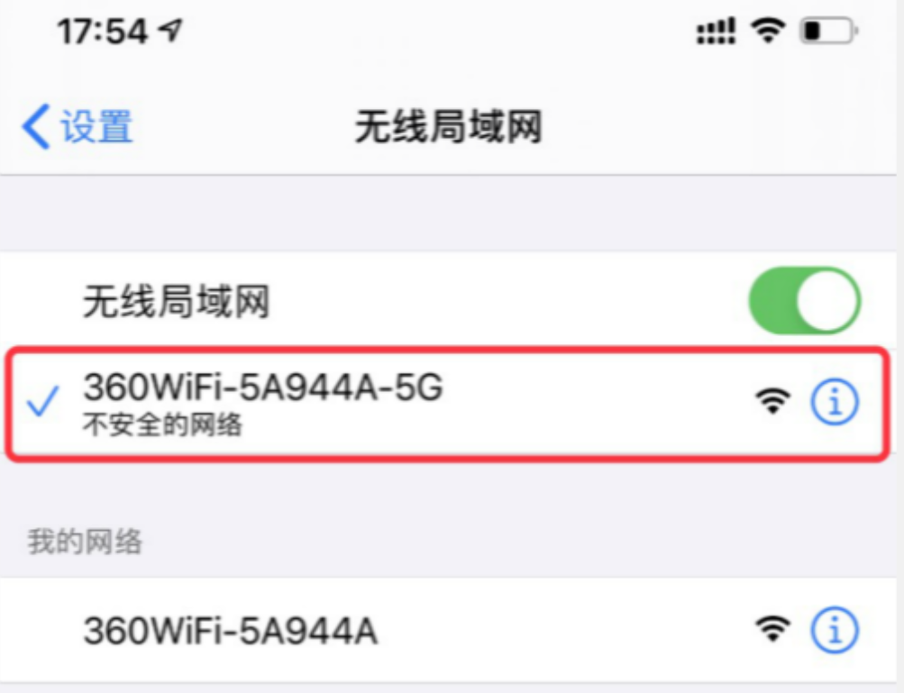
Task: Go back to 设置 page
Action: click(x=78, y=126)
